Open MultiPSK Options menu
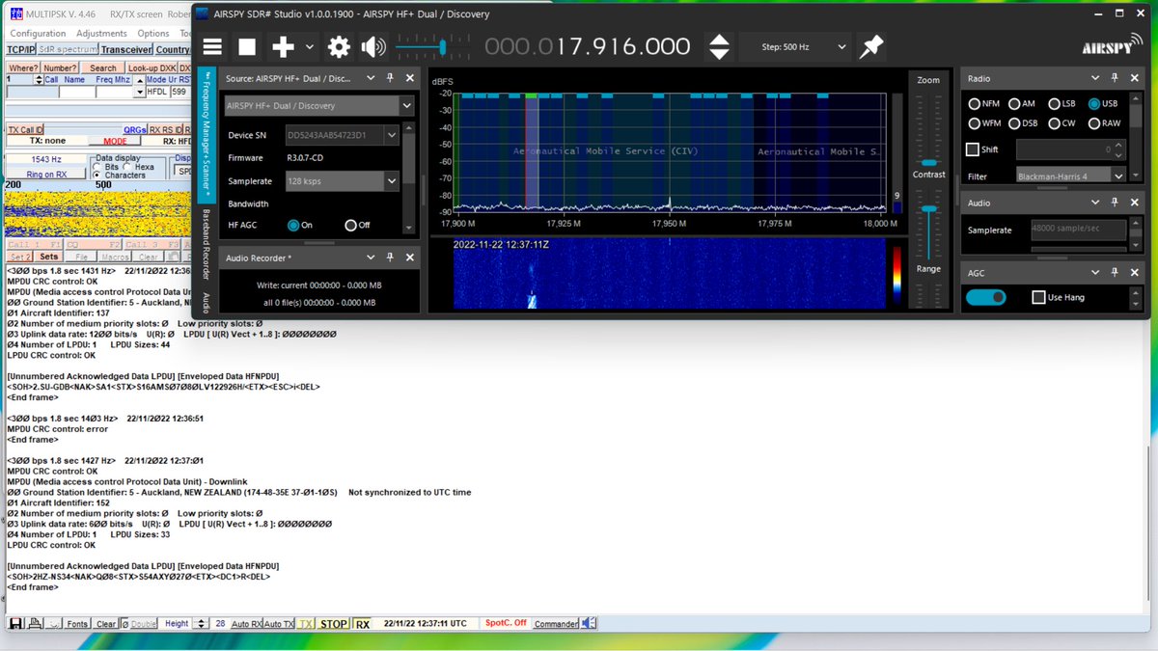The height and width of the screenshot is (651, 1158). (153, 33)
